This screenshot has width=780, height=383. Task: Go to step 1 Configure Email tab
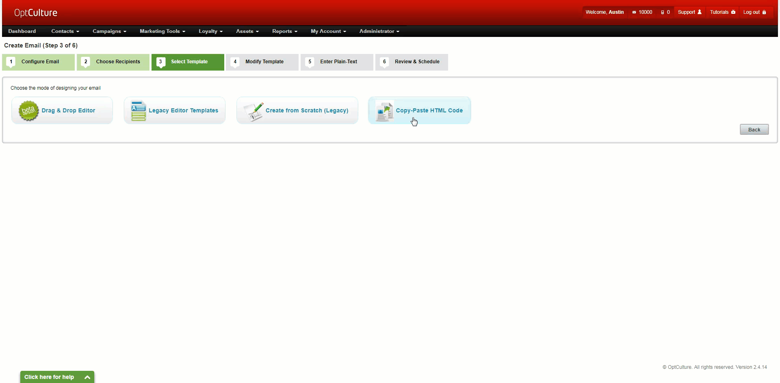(x=39, y=62)
